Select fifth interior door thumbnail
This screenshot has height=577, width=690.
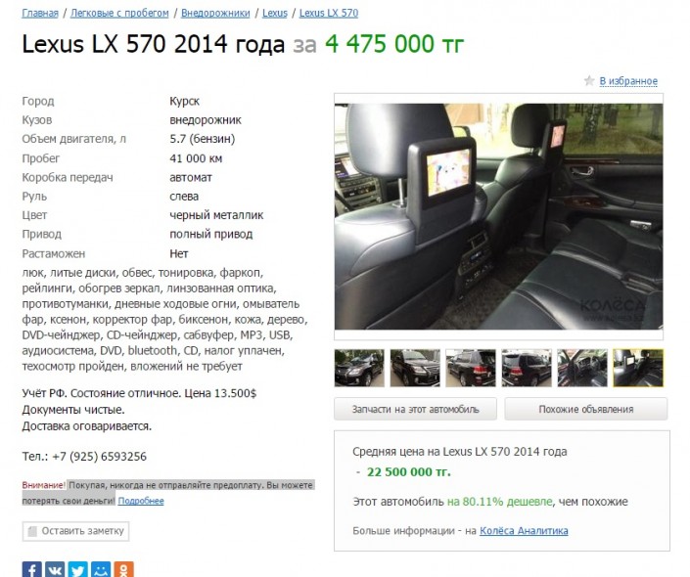pyautogui.click(x=582, y=368)
